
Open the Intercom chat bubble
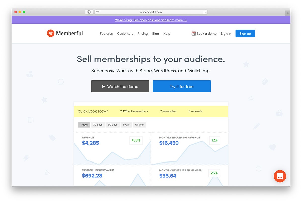(280, 176)
